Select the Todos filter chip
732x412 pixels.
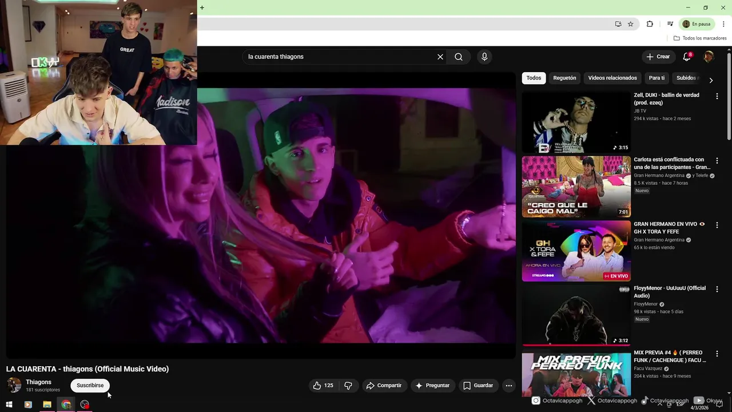(534, 78)
